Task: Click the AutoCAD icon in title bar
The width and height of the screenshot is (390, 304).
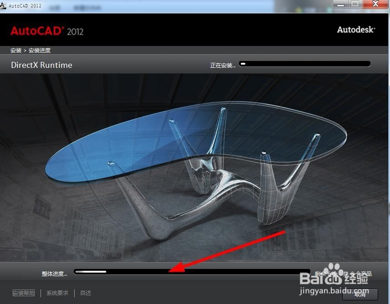Action: click(3, 5)
